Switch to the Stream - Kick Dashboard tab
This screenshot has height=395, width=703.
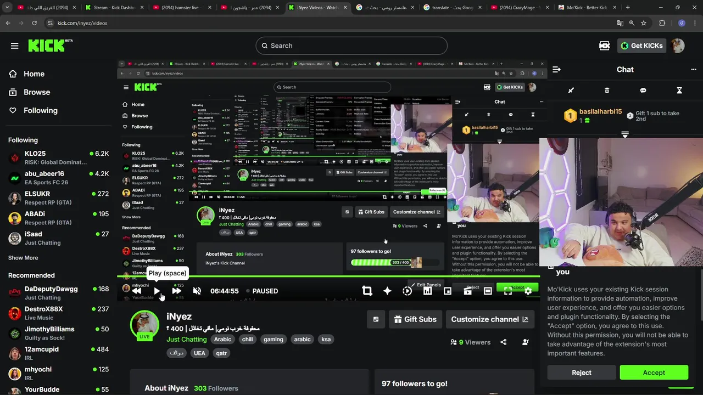click(x=114, y=8)
